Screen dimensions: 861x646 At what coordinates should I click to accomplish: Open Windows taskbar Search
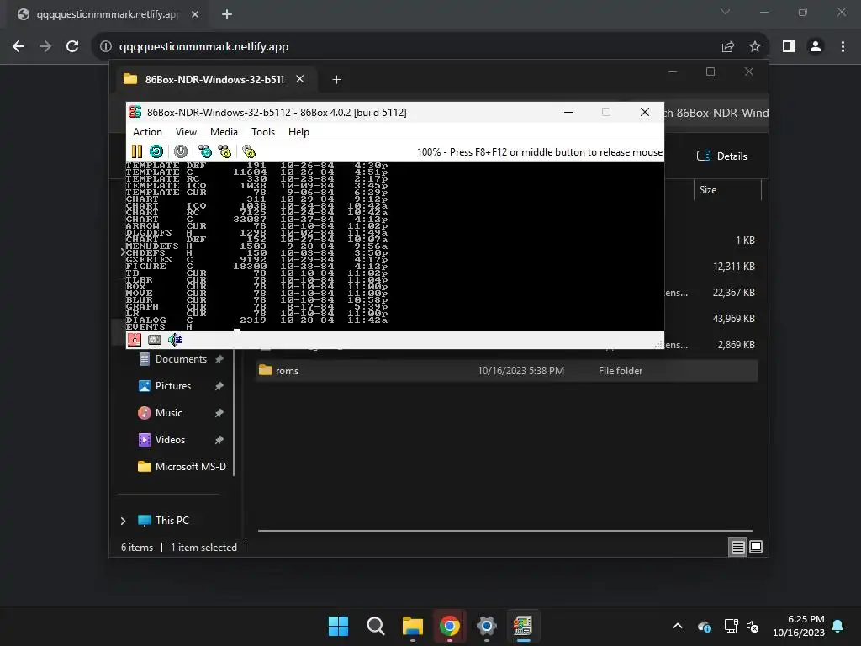[x=376, y=626]
